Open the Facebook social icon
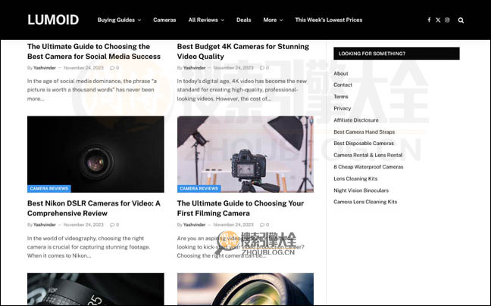 coord(429,20)
